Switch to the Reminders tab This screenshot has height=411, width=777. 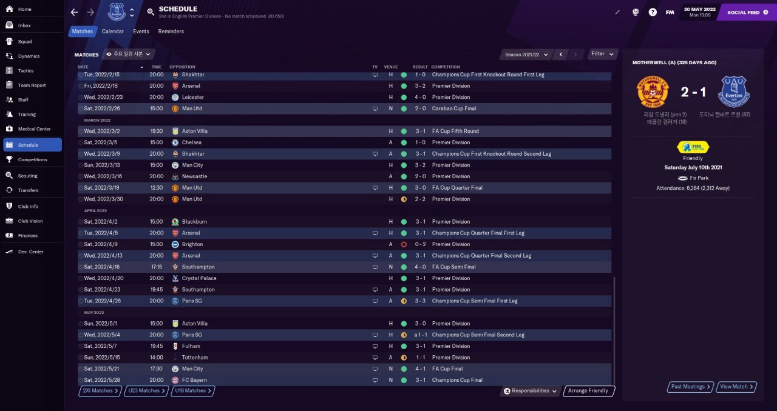(171, 32)
